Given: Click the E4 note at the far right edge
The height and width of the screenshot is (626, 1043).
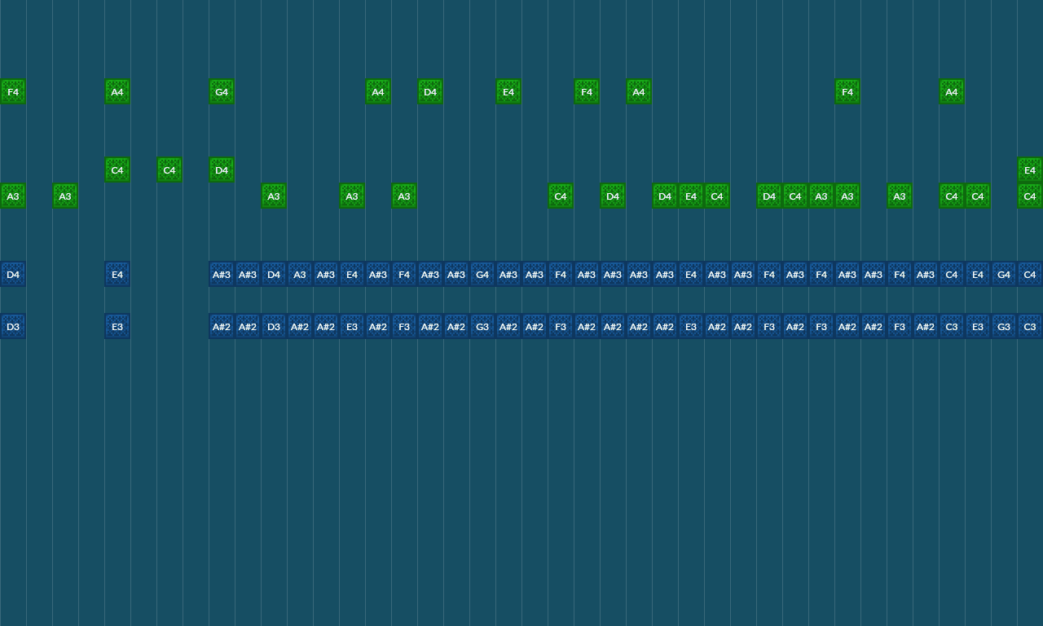Looking at the screenshot, I should click(1029, 170).
